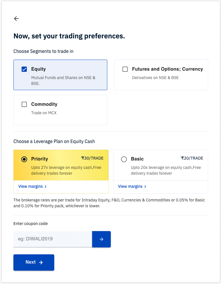This screenshot has height=284, width=221.
Task: Click the Commodity Trade on MCX card
Action: point(60,110)
